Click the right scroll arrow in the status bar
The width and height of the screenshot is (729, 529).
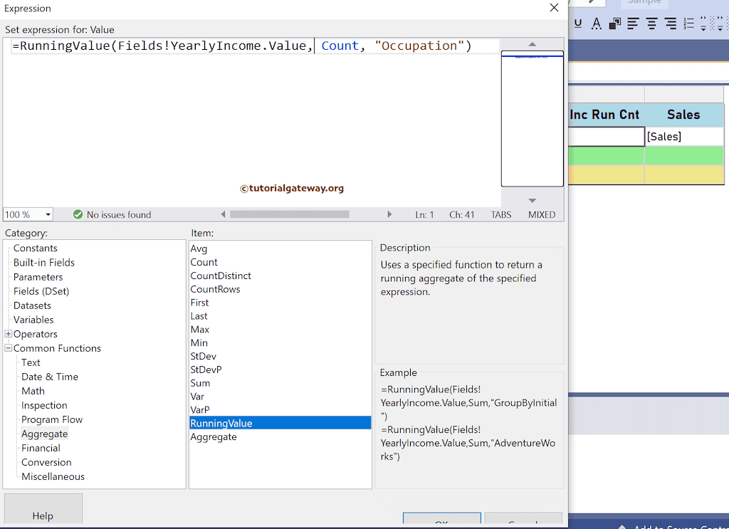click(390, 214)
